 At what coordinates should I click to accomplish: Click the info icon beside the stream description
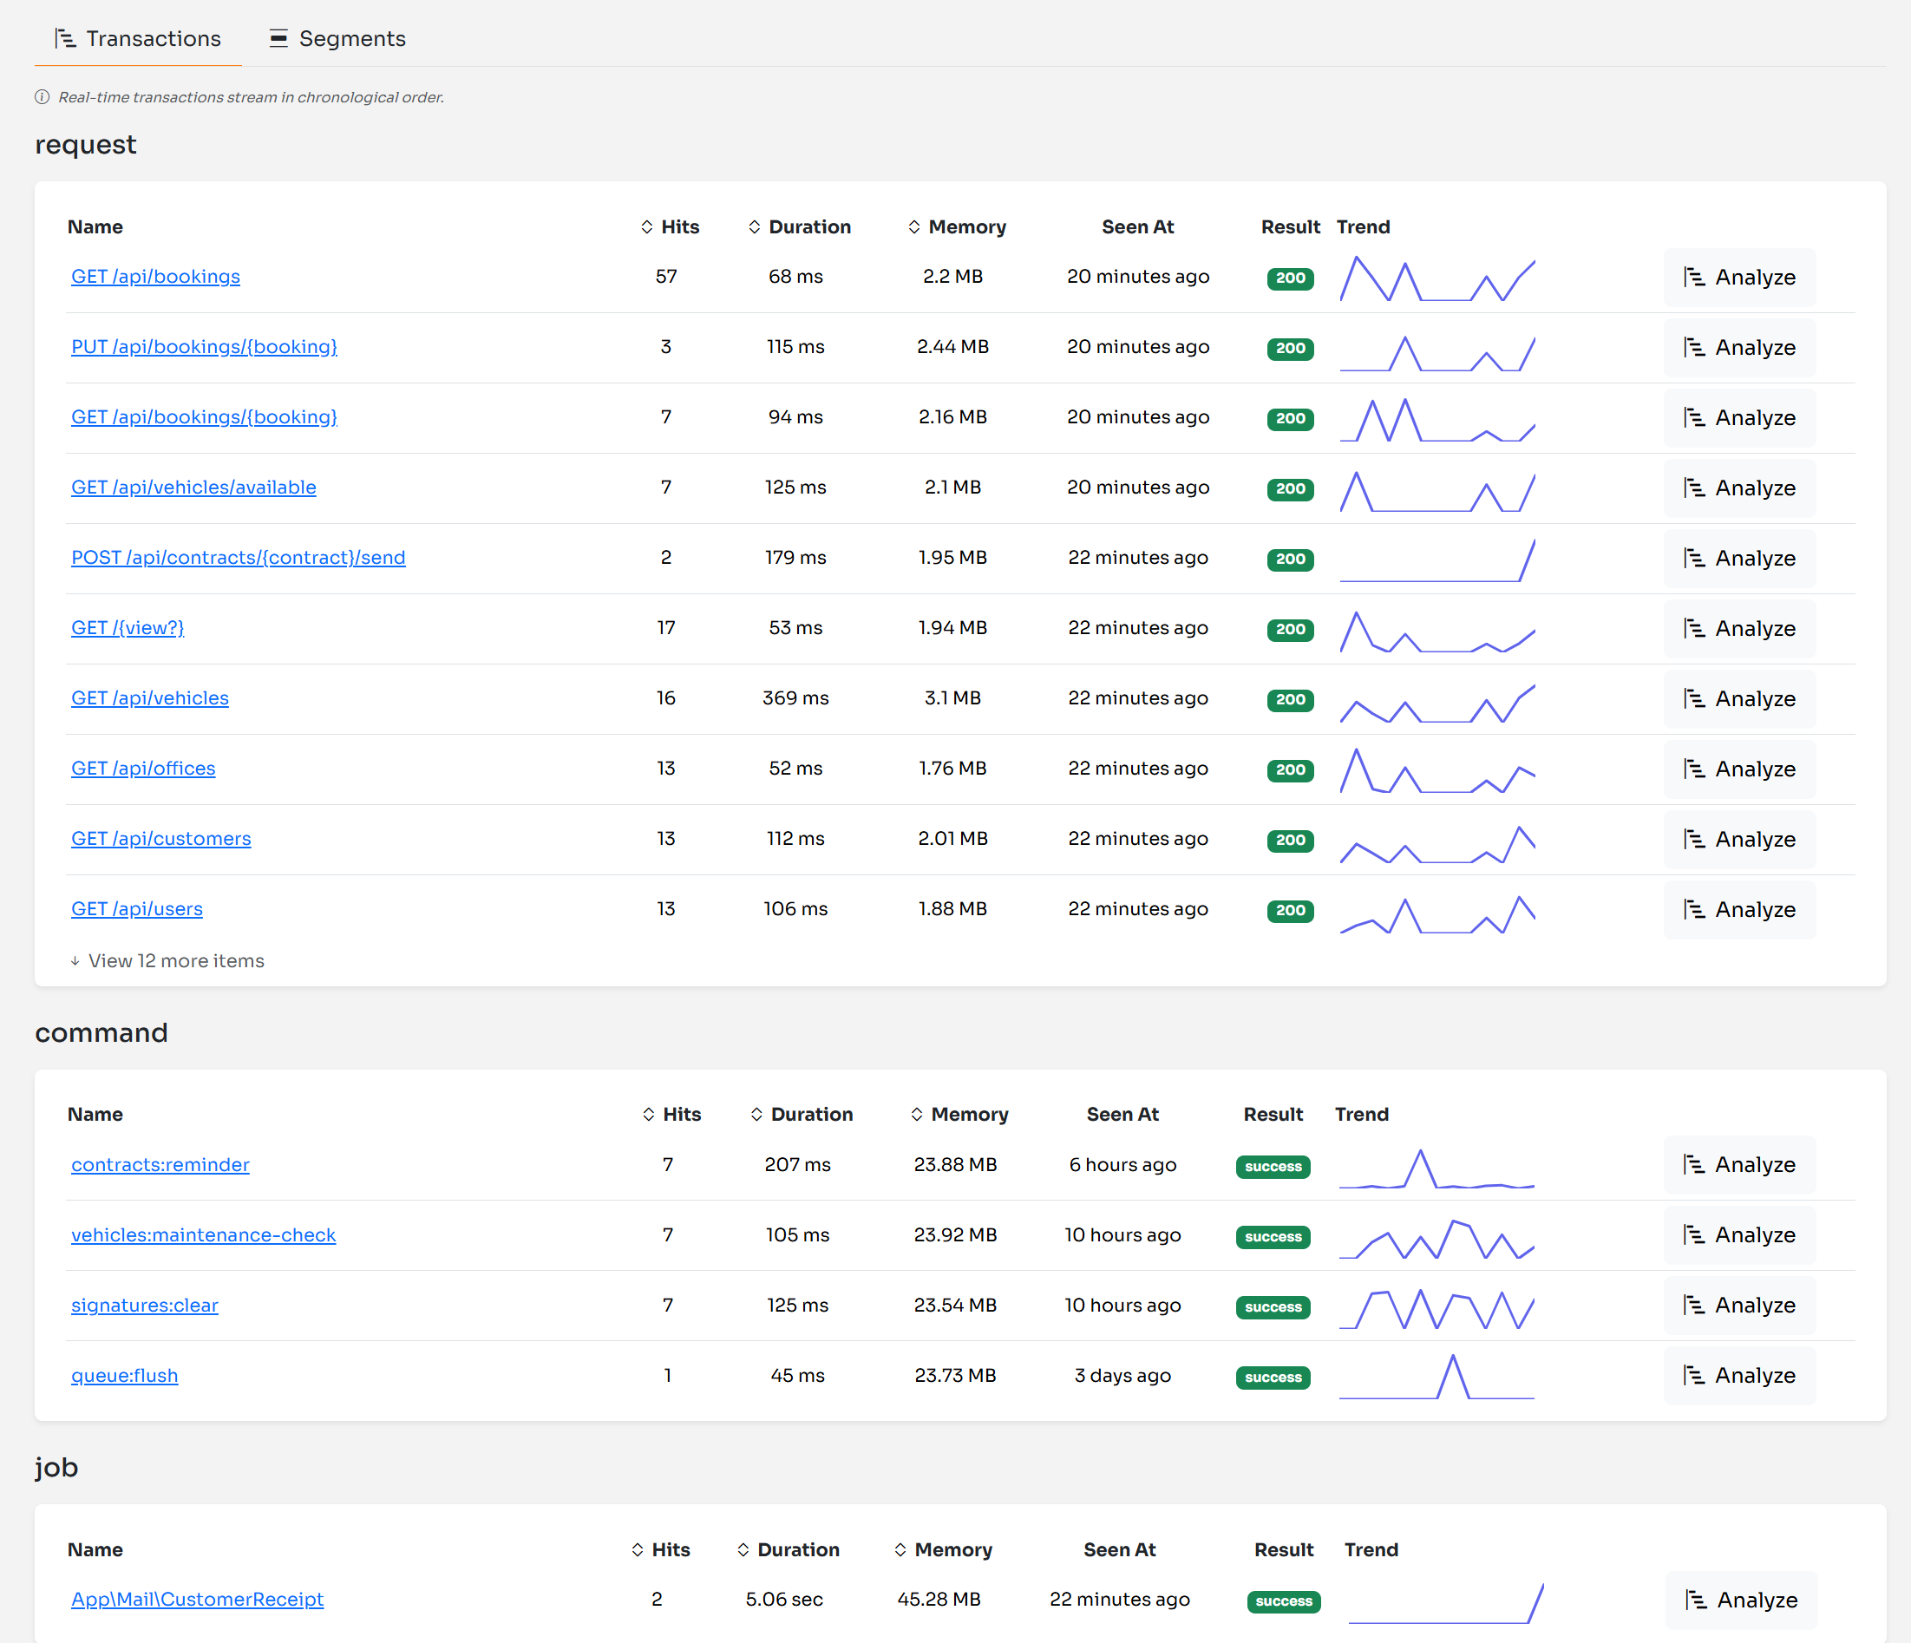[43, 96]
